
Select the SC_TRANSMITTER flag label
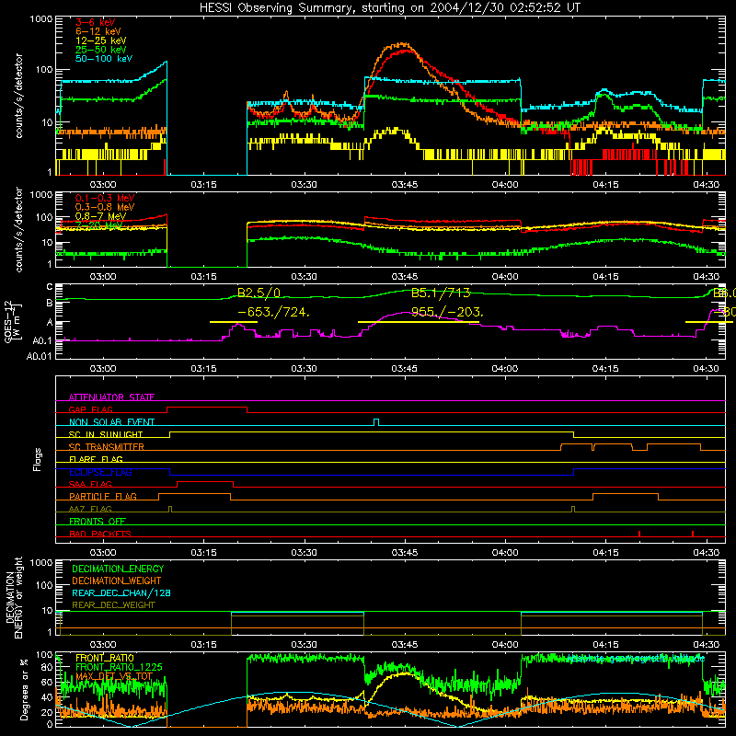click(106, 446)
